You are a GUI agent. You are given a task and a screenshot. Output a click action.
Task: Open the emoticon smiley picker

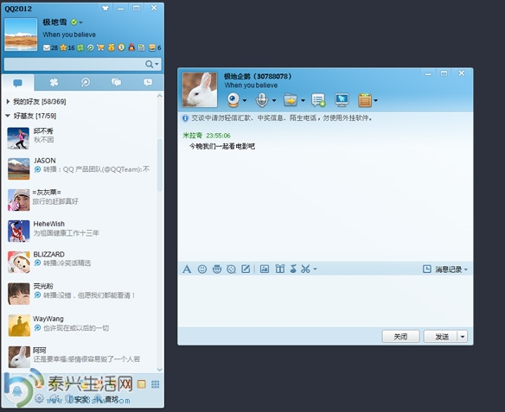click(202, 269)
